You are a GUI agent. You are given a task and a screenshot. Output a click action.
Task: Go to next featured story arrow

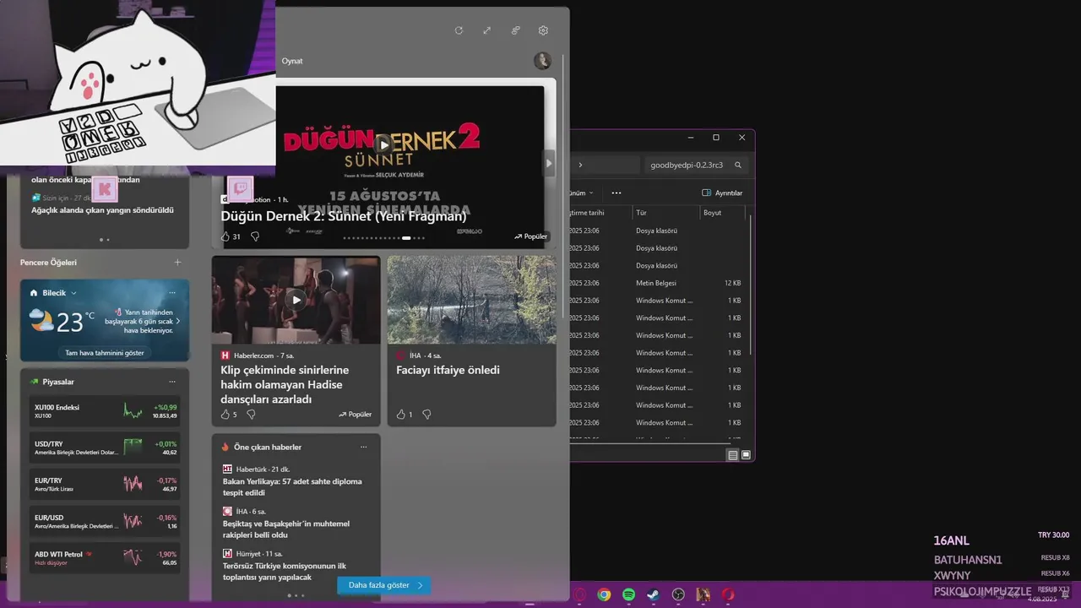click(549, 163)
